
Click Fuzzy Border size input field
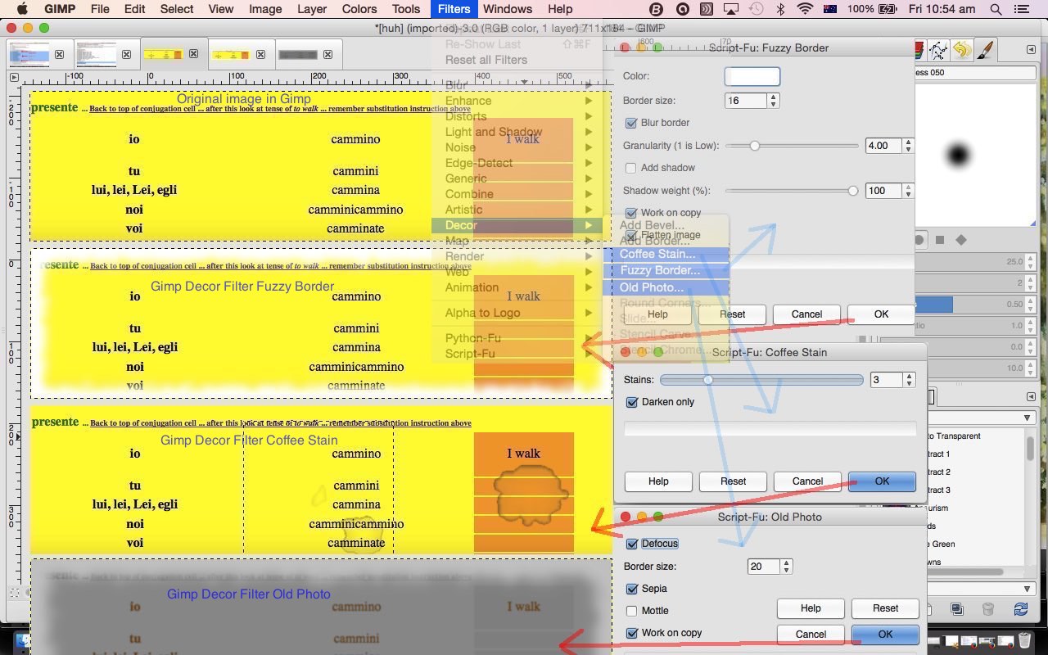(746, 101)
